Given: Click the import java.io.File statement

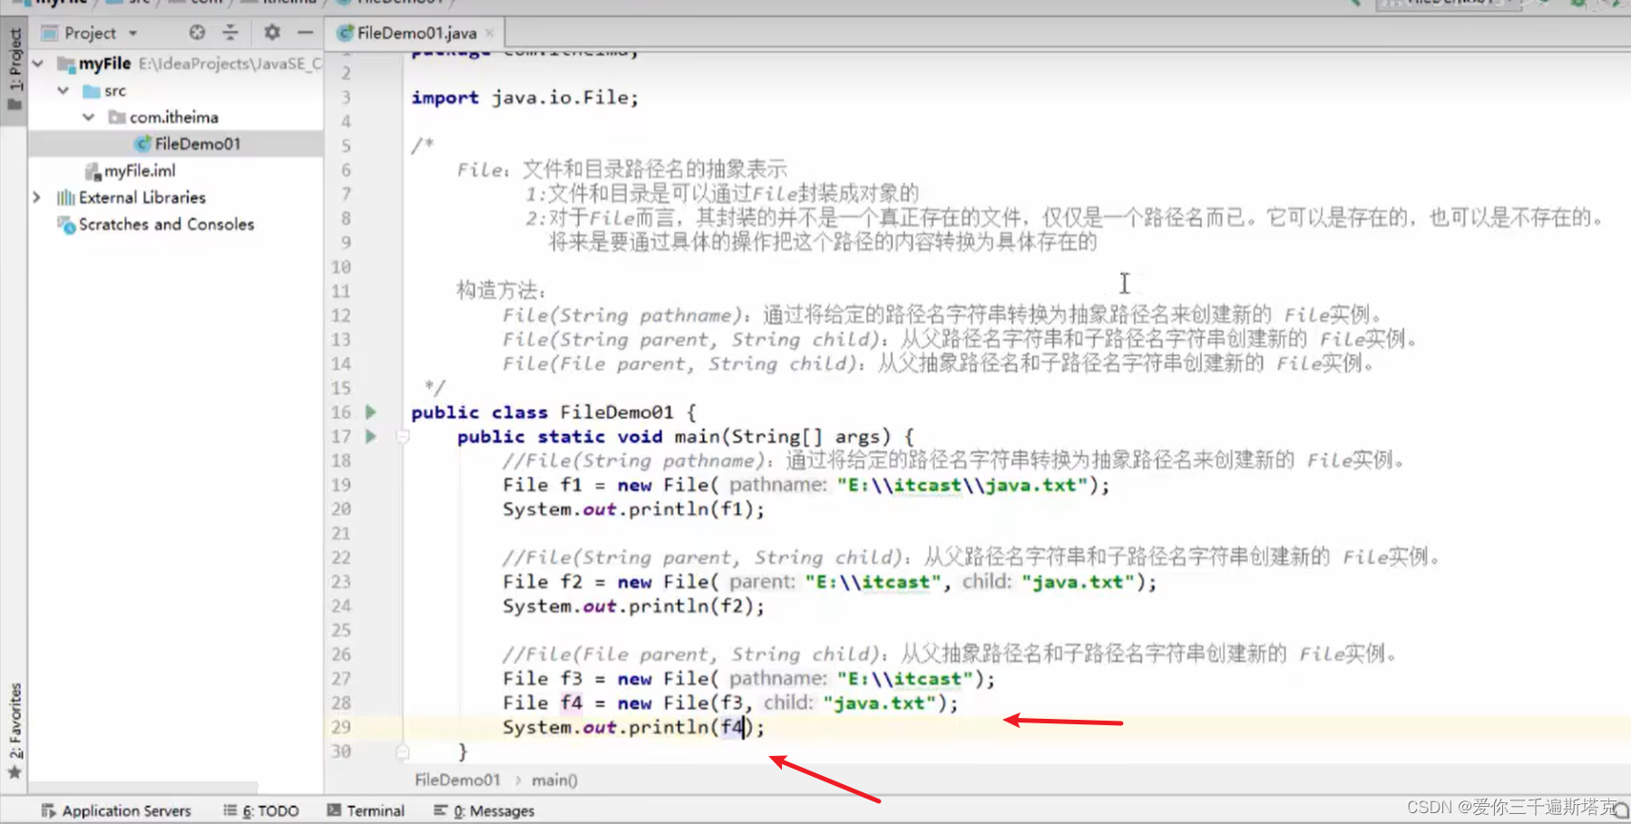Looking at the screenshot, I should click(x=525, y=97).
